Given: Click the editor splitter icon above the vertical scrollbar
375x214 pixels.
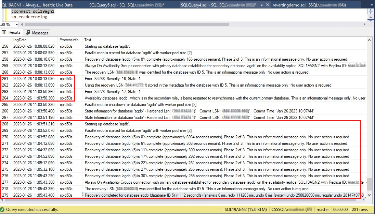Looking at the screenshot, I should tap(371, 11).
